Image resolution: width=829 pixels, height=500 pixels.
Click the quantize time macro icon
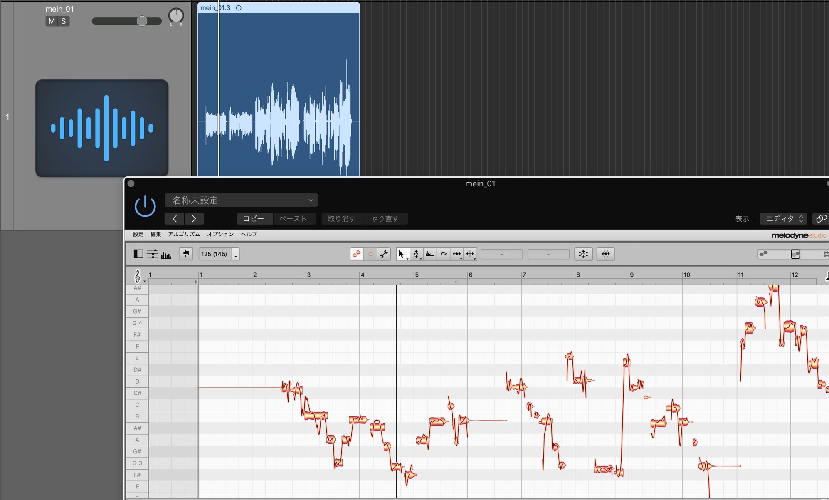click(606, 254)
